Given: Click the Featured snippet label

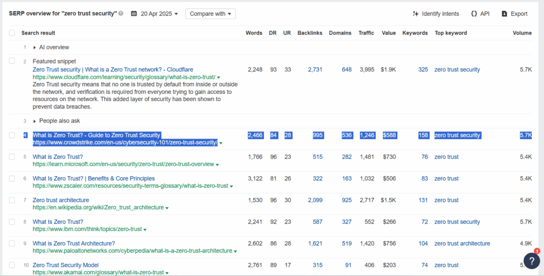Looking at the screenshot, I should 54,61.
